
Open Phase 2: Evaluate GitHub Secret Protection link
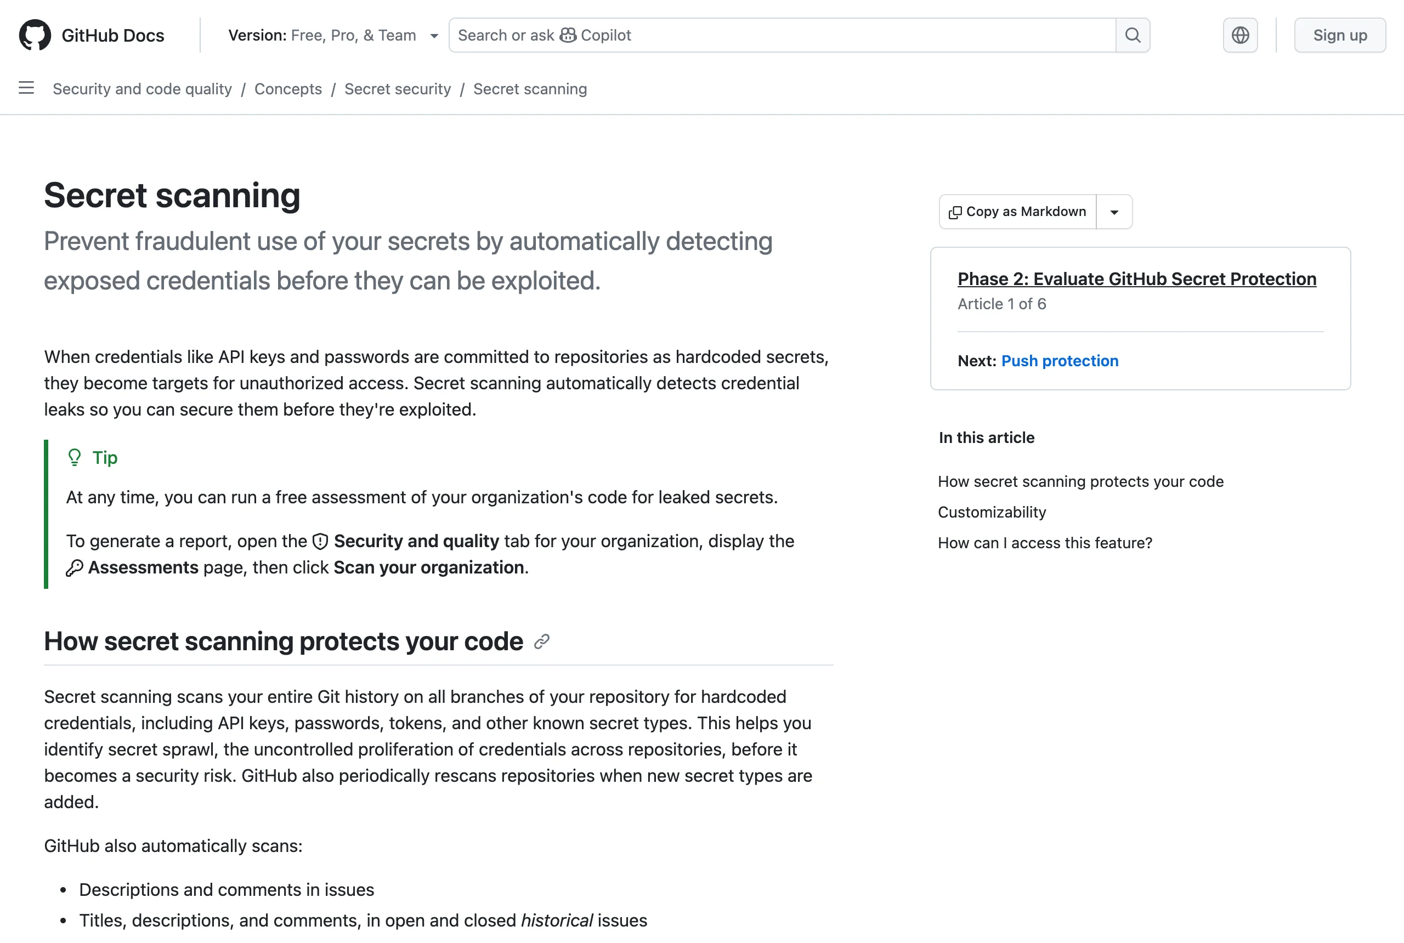coord(1137,279)
